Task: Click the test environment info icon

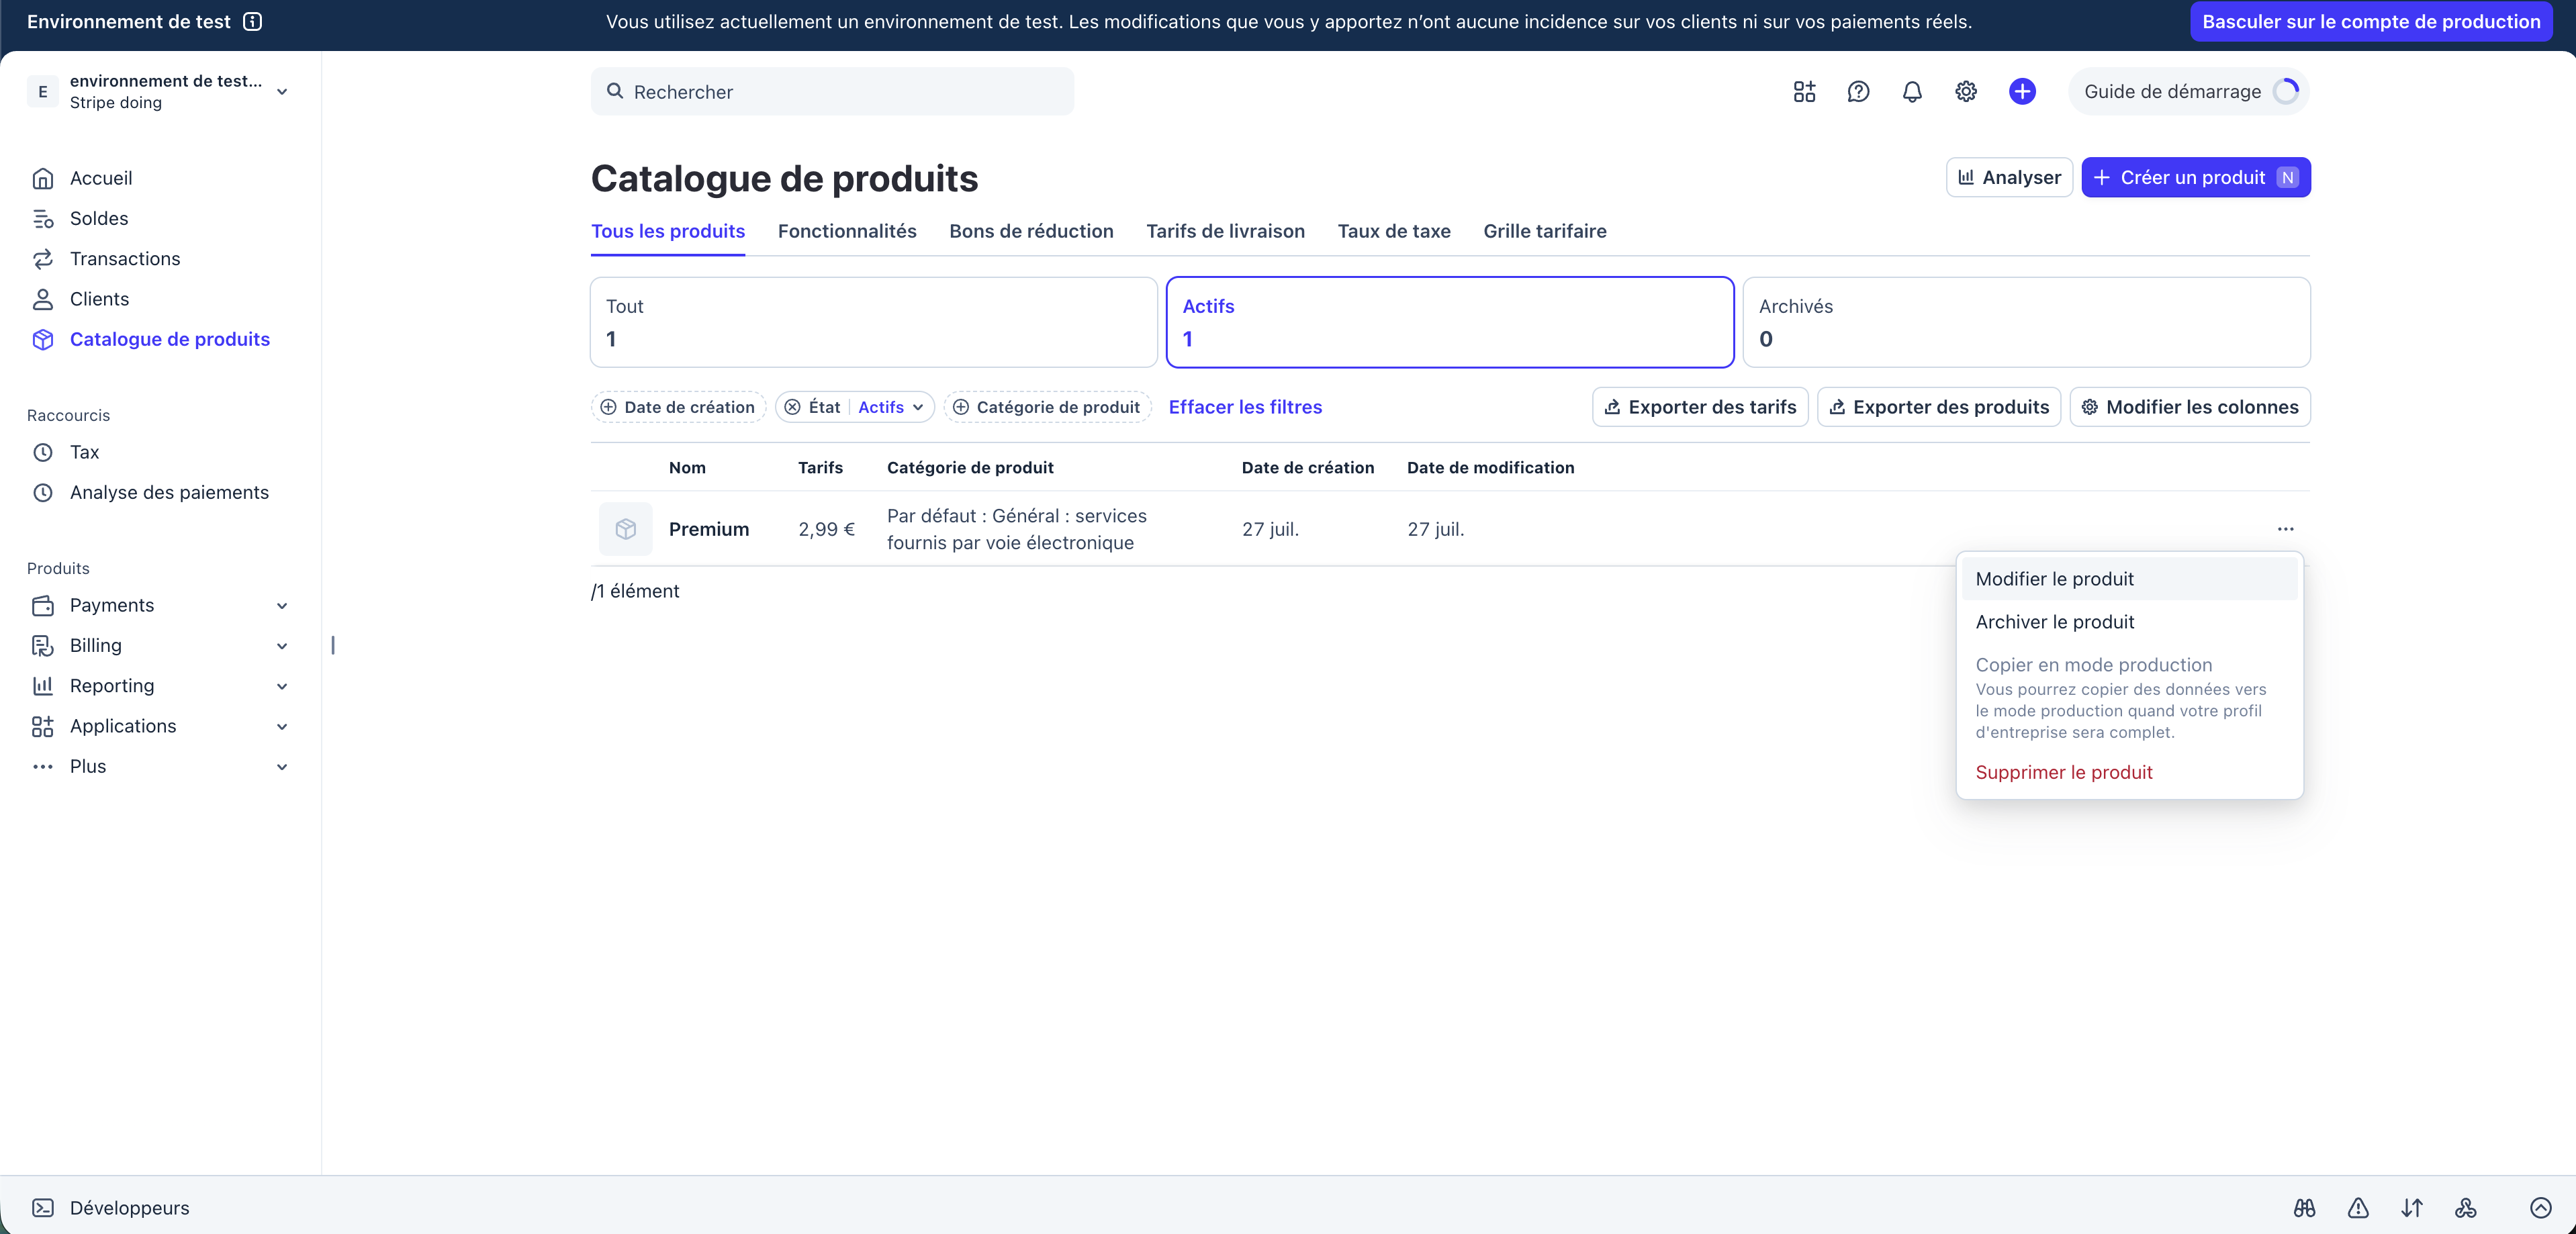Action: (x=253, y=22)
